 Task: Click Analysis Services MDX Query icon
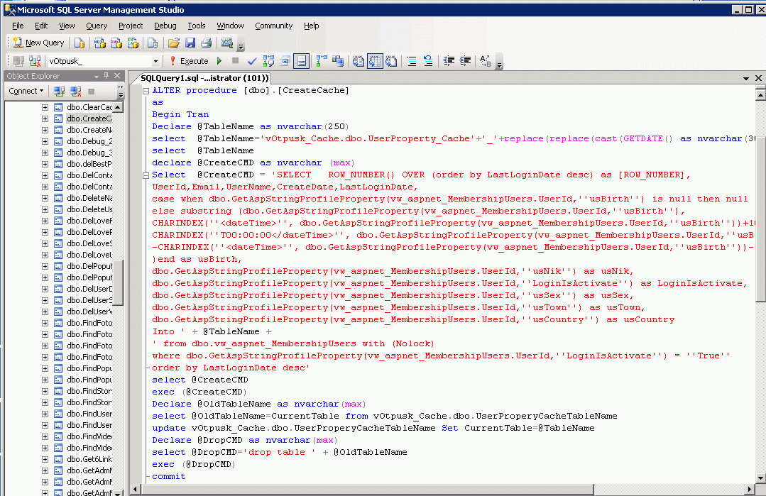pyautogui.click(x=99, y=43)
